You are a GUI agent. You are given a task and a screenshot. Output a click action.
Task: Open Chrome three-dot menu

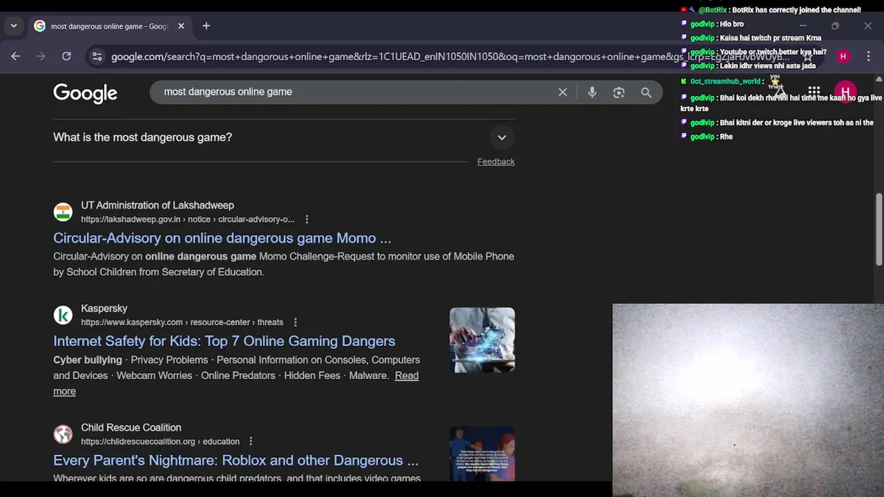pos(868,57)
